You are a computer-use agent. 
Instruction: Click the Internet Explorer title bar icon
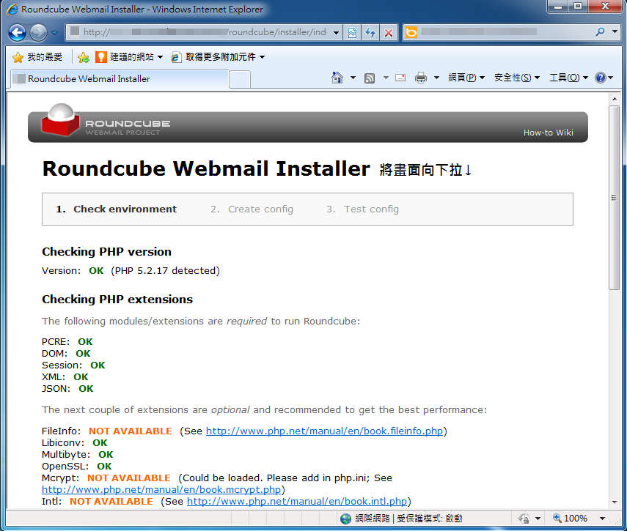(12, 10)
